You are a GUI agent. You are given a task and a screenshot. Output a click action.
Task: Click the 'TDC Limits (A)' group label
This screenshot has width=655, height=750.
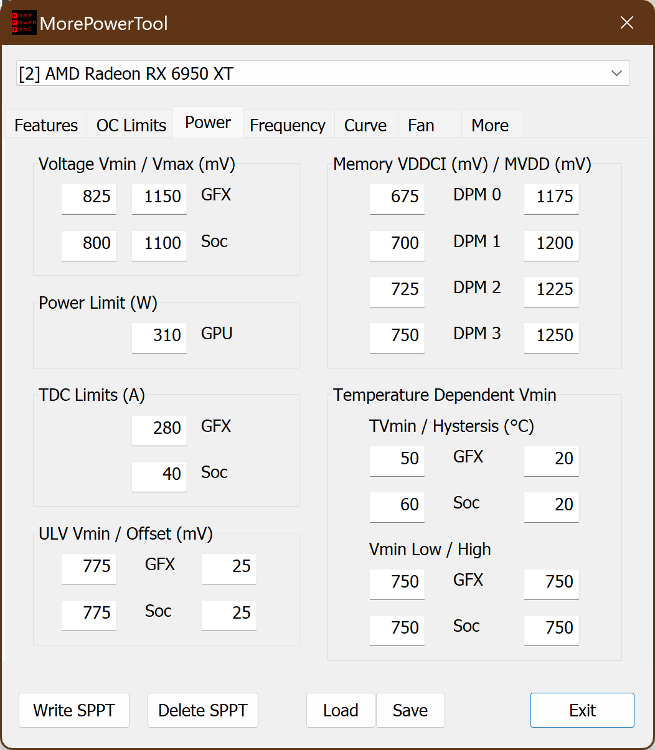[x=92, y=395]
